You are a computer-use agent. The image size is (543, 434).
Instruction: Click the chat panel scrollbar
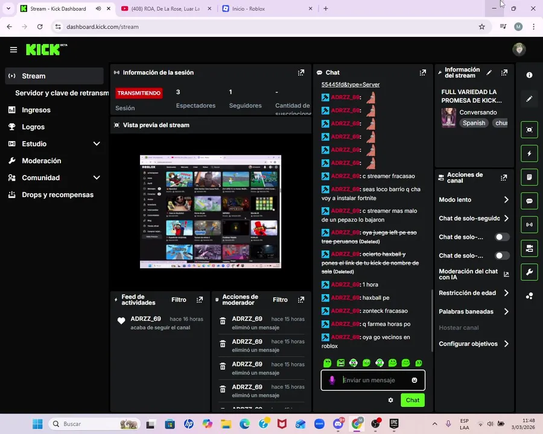(432, 321)
